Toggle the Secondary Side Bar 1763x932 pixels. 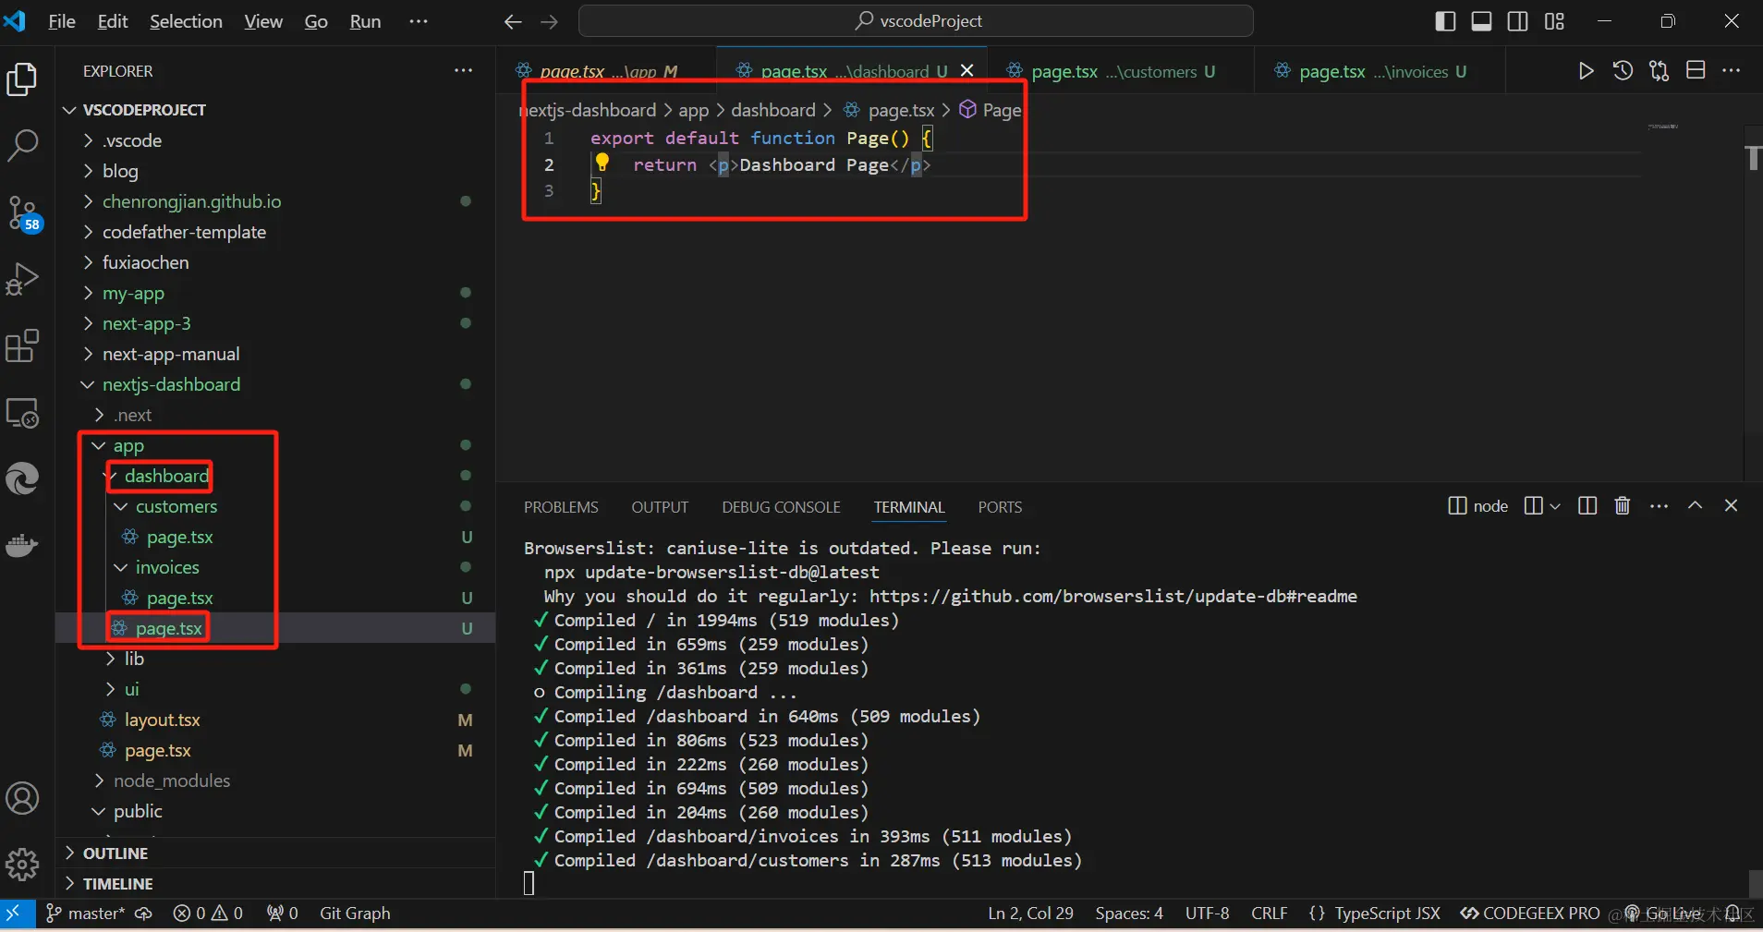tap(1518, 21)
